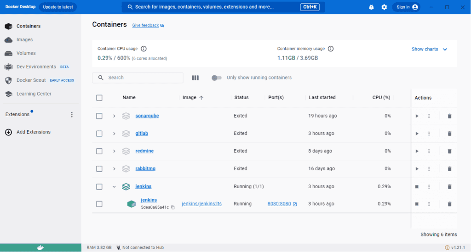Open the sonarqube container link

(x=147, y=116)
